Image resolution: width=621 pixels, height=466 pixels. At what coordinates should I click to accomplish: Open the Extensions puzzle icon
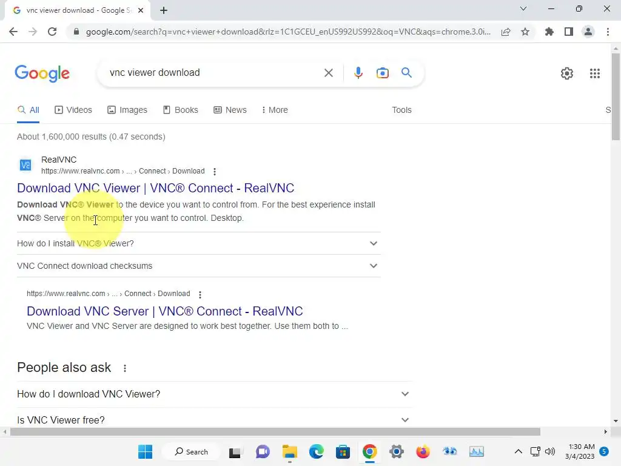pyautogui.click(x=549, y=32)
